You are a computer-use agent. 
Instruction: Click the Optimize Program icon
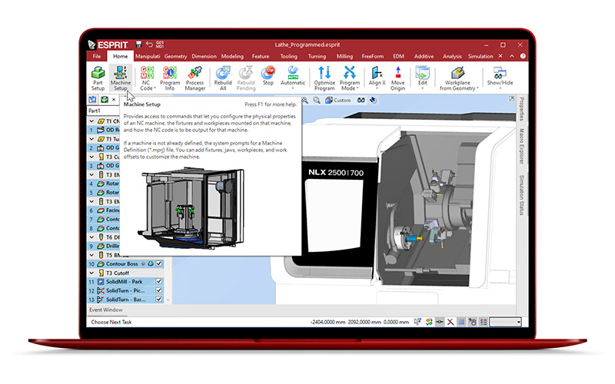pyautogui.click(x=324, y=77)
